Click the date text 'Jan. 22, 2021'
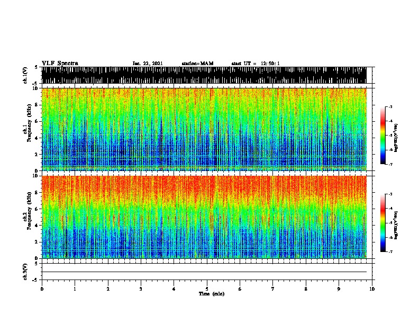419x324 pixels. (x=148, y=64)
